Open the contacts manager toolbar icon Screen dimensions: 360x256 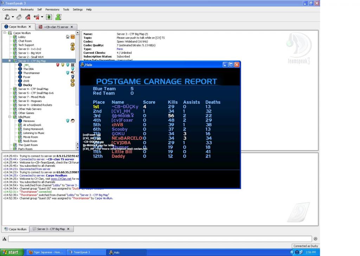coord(58,17)
